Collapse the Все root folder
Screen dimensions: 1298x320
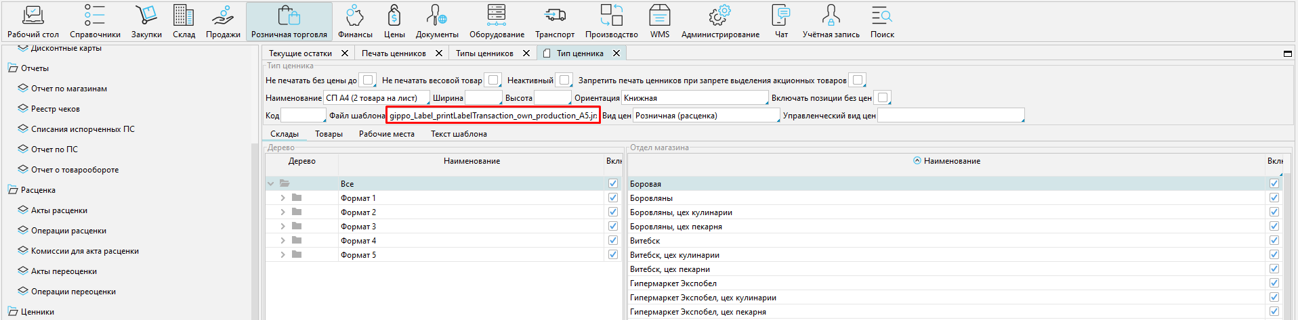[271, 183]
